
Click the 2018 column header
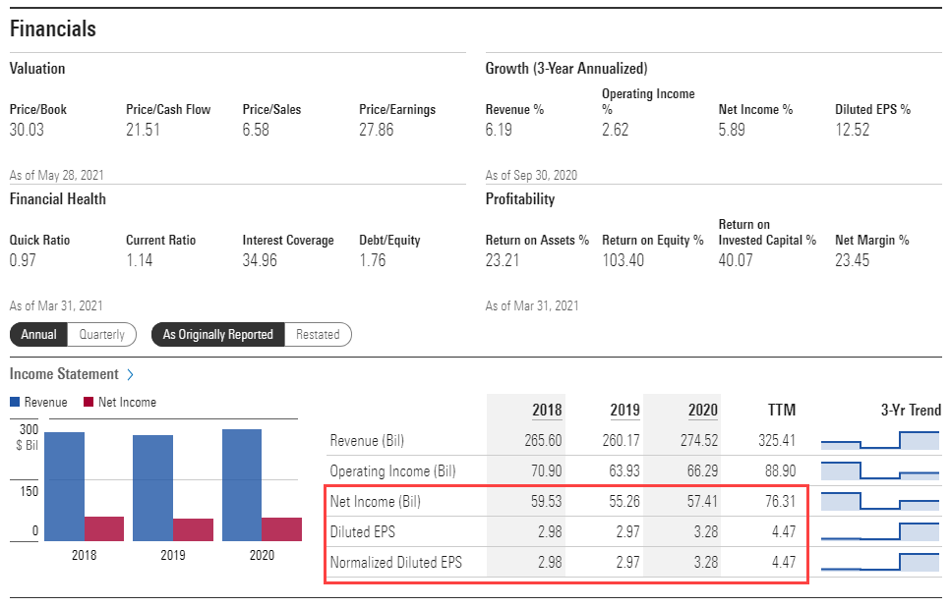[x=547, y=410]
